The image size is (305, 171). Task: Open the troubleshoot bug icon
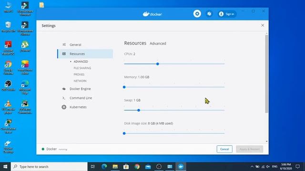click(x=209, y=14)
